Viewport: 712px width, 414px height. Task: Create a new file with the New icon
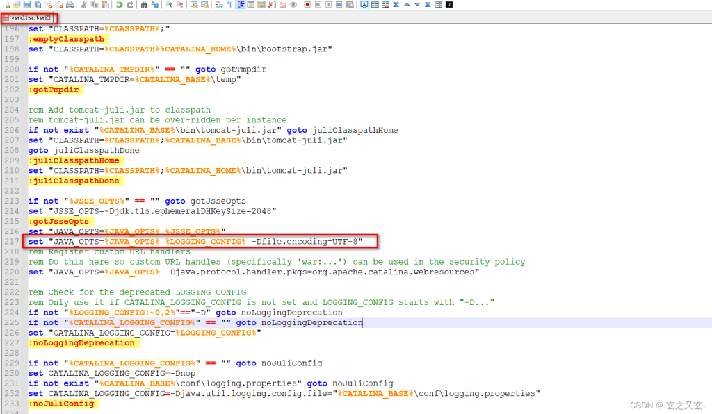tap(6, 5)
